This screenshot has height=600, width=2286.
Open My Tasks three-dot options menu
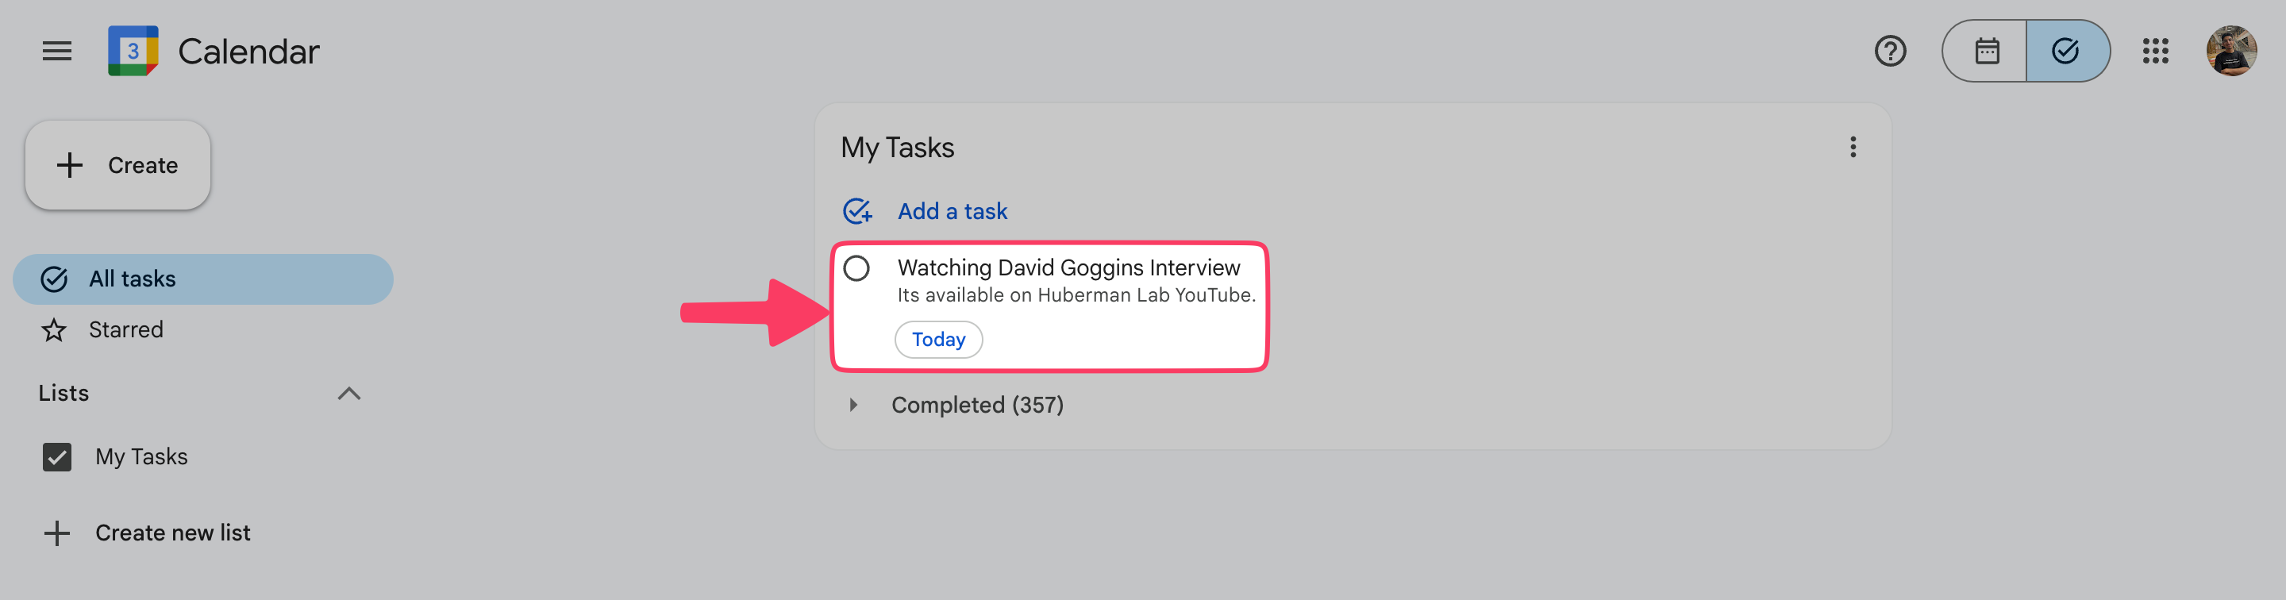click(1853, 147)
